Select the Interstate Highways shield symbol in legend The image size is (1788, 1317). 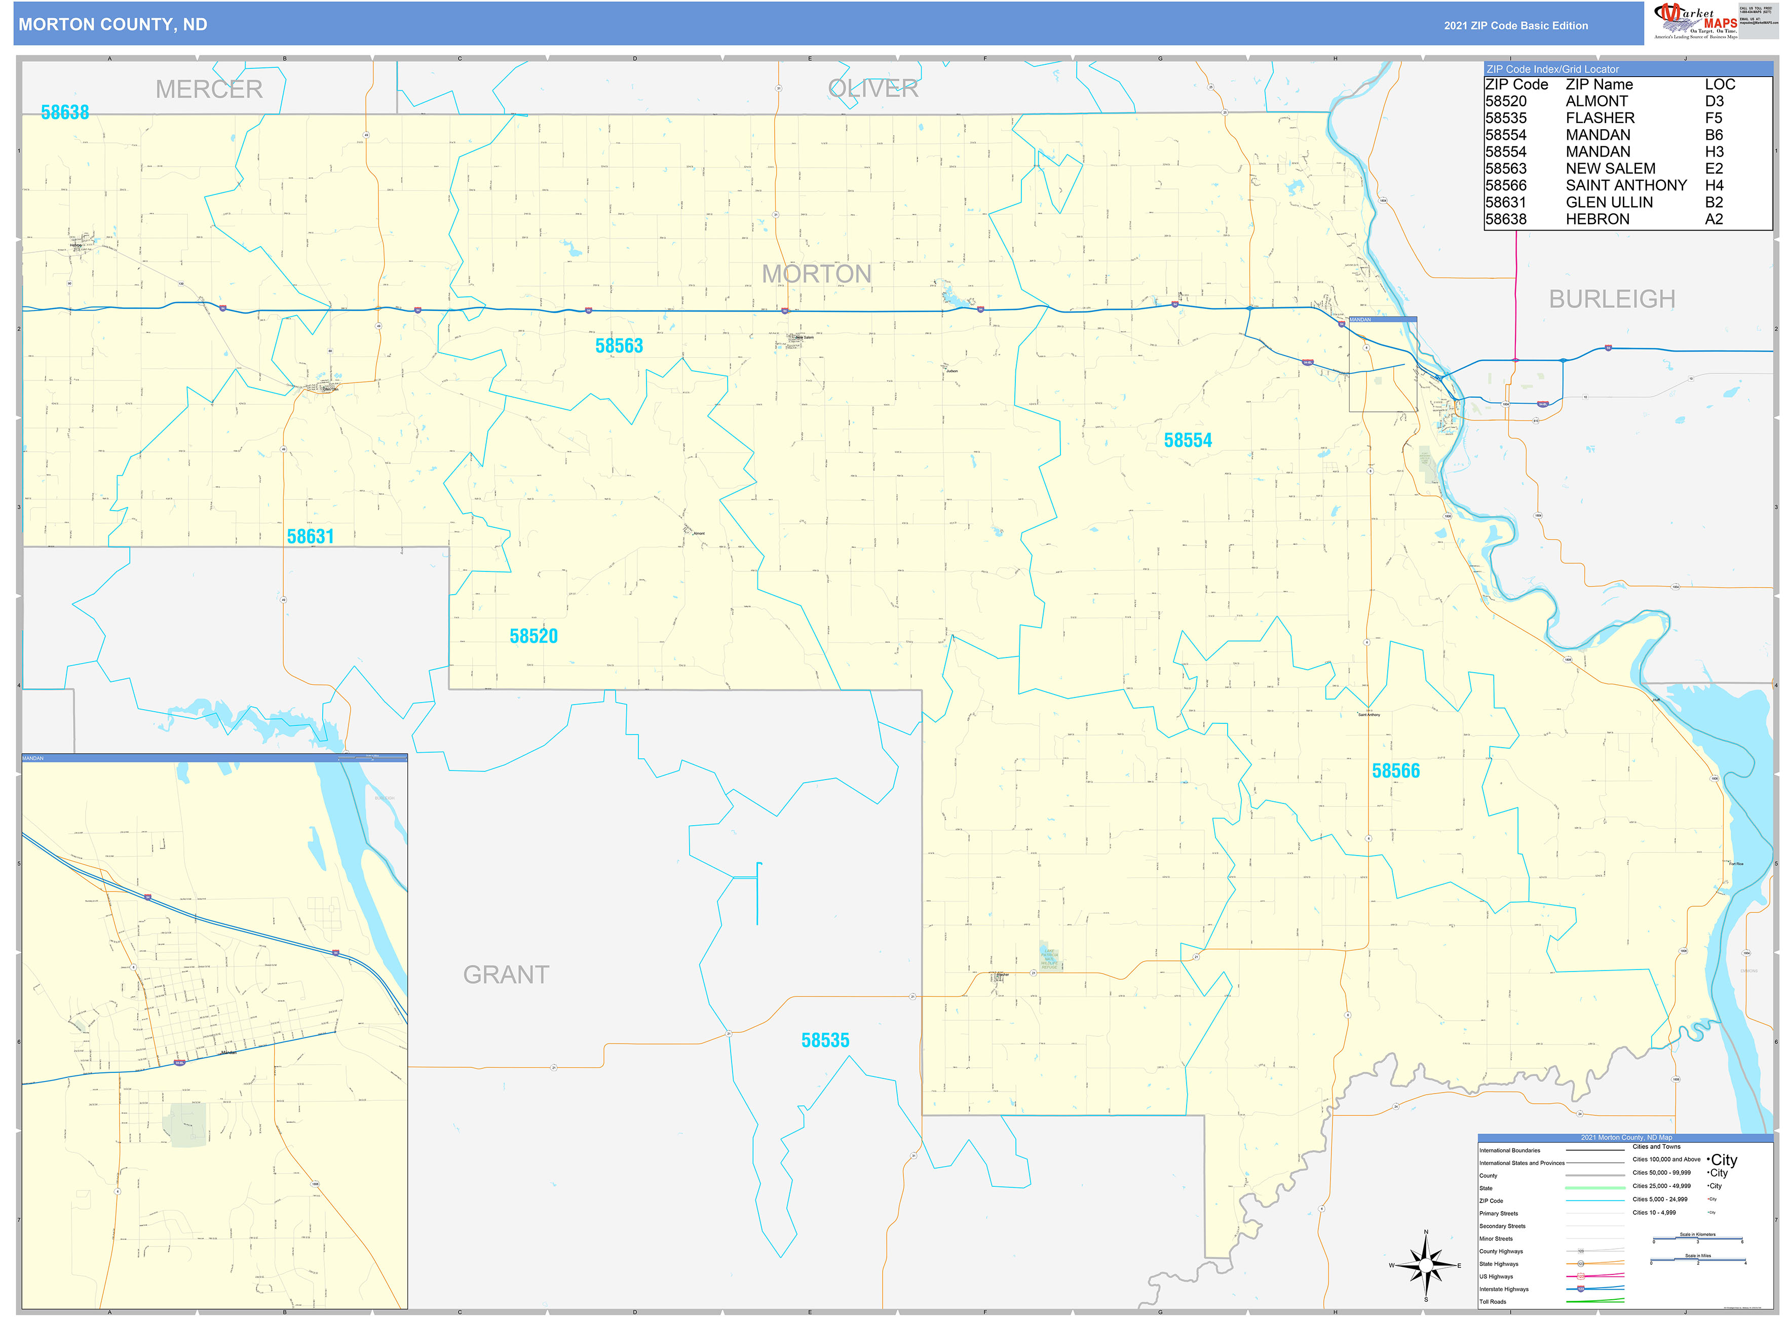click(1581, 1288)
